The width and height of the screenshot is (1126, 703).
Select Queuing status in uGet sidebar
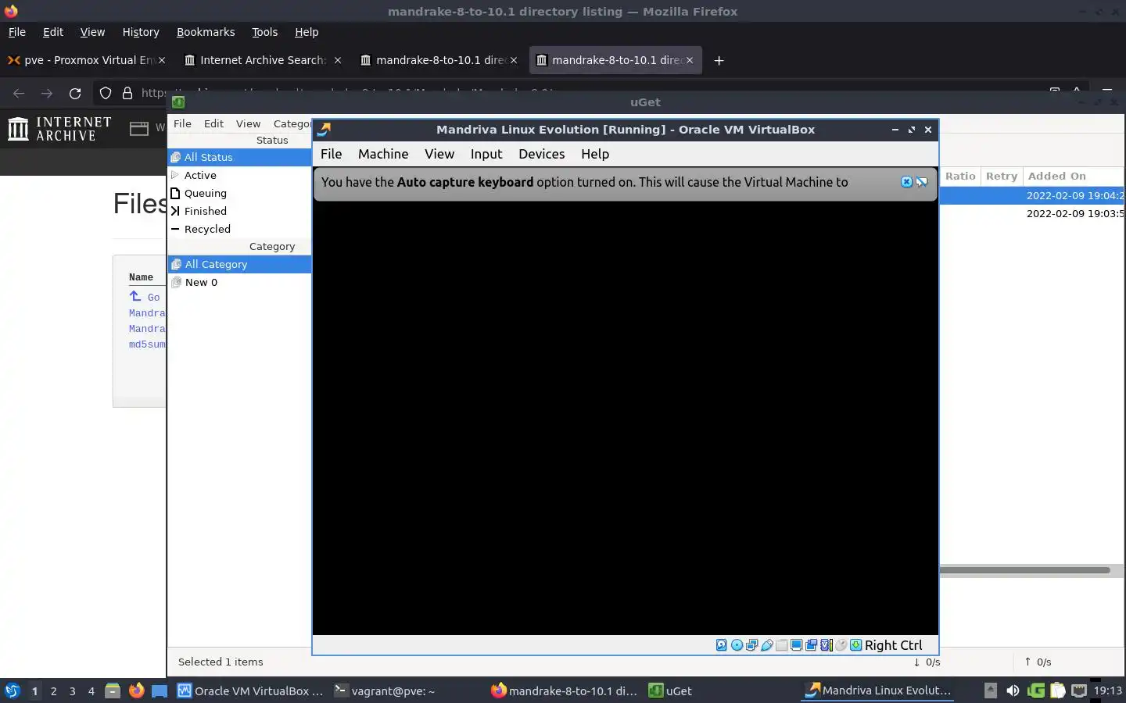(239, 193)
